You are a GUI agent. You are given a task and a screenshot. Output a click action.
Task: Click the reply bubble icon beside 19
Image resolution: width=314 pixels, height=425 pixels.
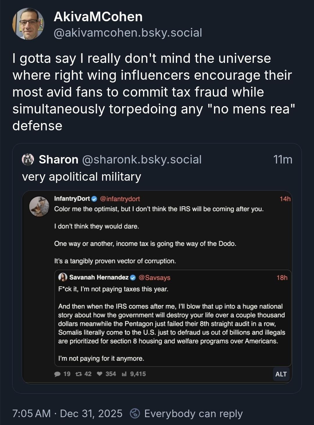pyautogui.click(x=58, y=374)
